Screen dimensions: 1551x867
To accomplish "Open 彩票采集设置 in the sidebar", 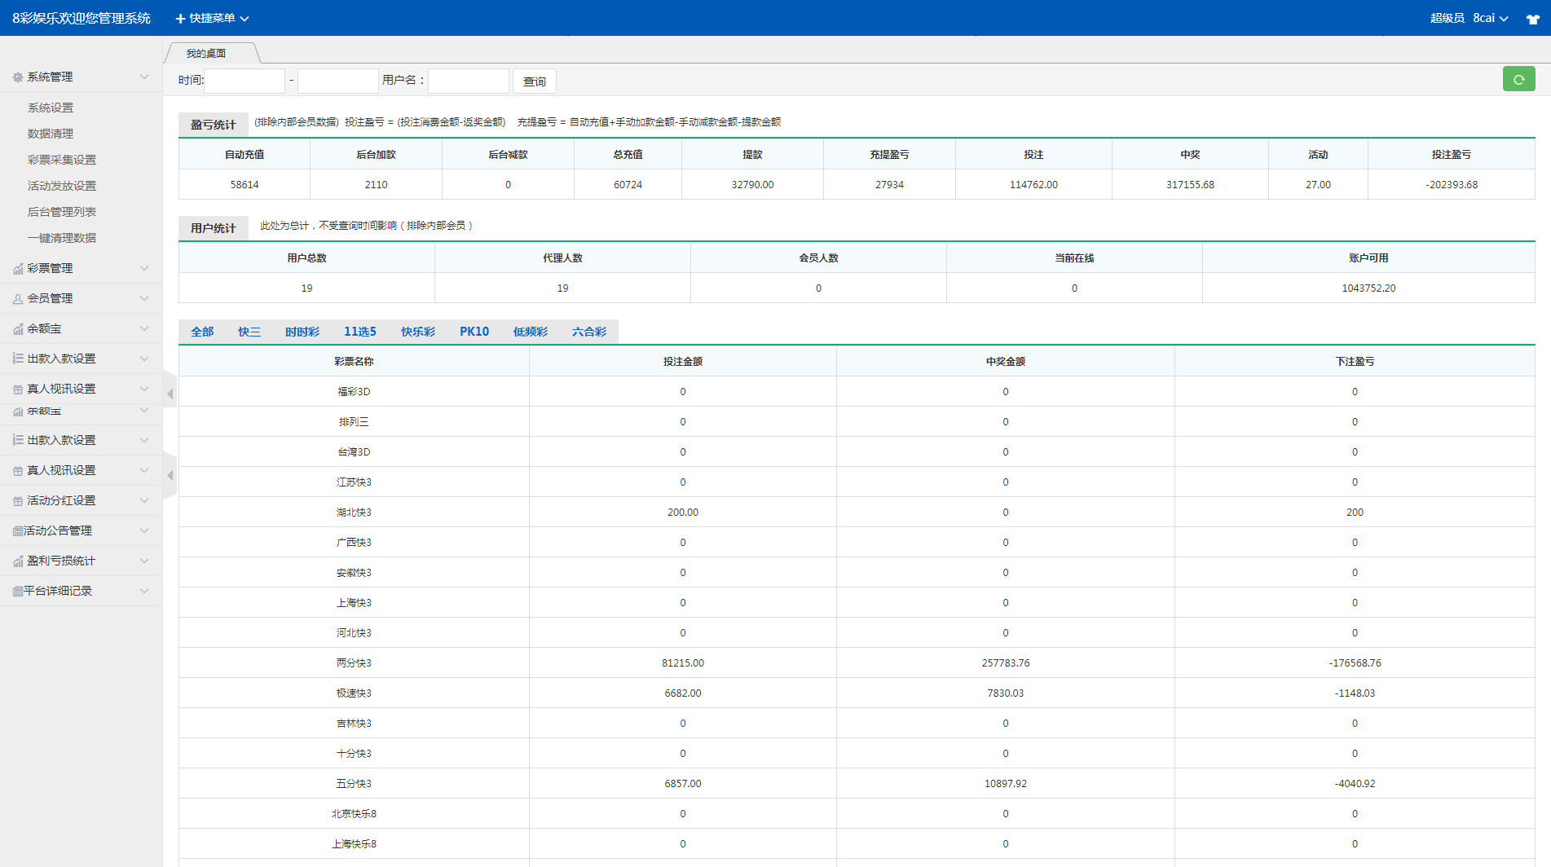I will click(62, 160).
